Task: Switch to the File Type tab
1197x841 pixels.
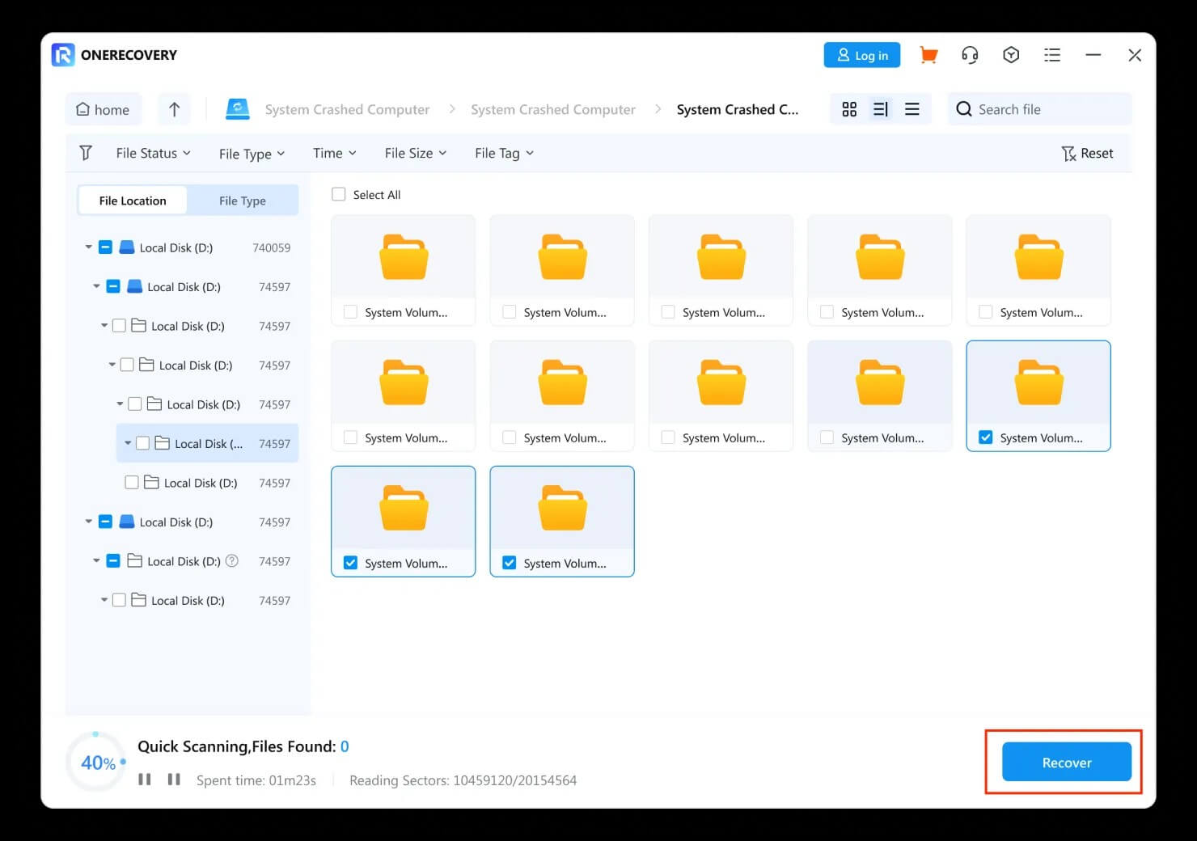Action: pyautogui.click(x=242, y=201)
